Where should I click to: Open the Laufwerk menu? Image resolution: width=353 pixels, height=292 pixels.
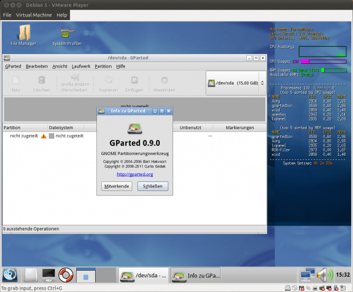point(81,66)
